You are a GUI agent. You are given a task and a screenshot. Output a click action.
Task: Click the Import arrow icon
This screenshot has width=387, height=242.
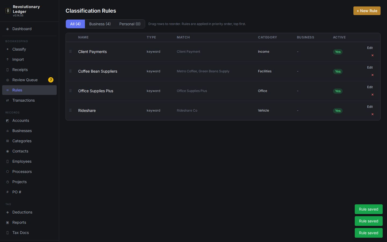coord(8,60)
